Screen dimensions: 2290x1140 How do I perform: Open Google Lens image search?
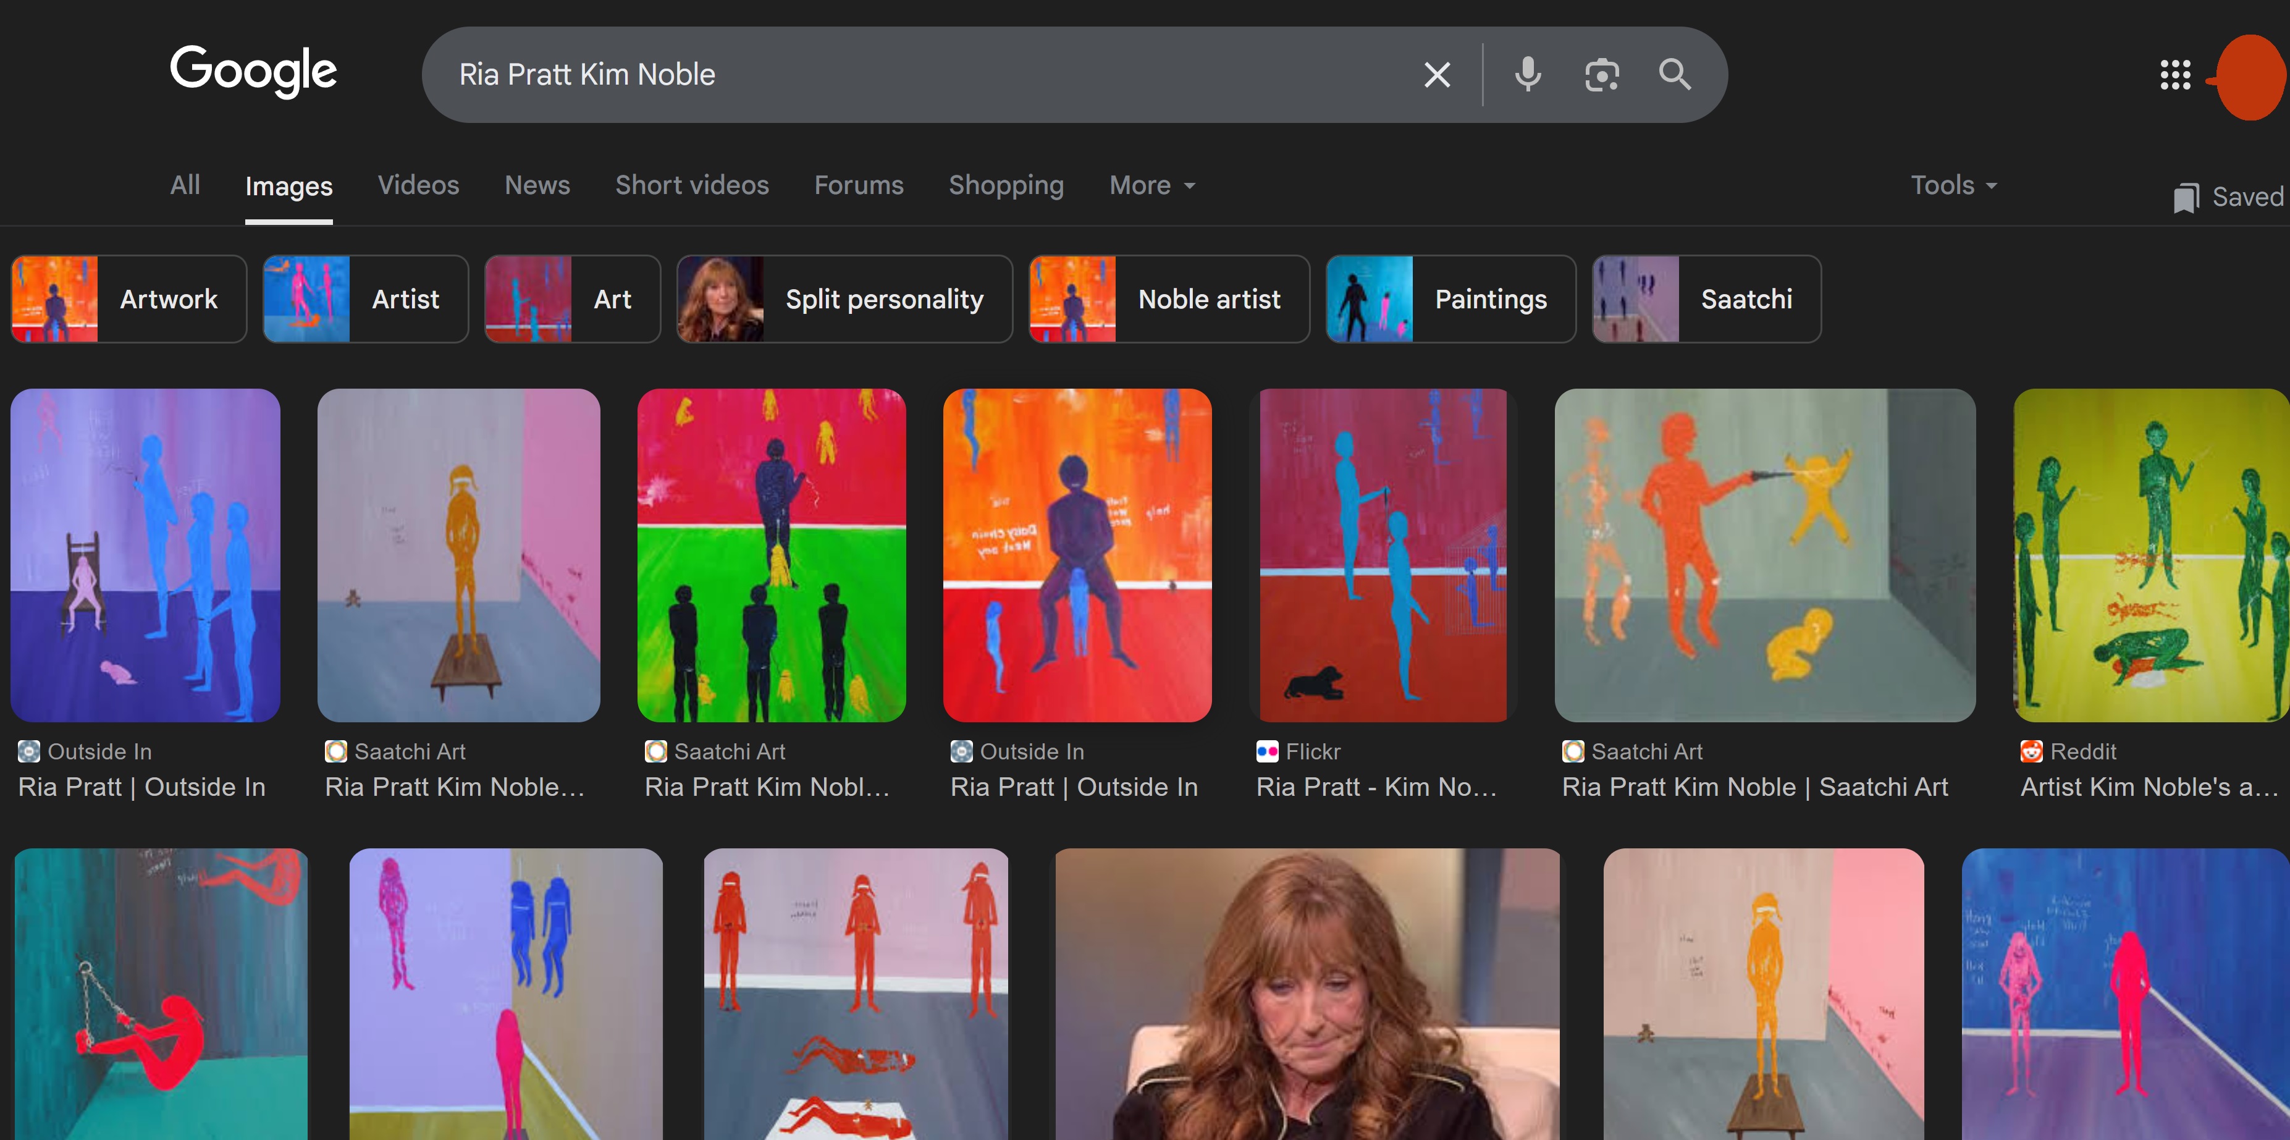coord(1601,75)
